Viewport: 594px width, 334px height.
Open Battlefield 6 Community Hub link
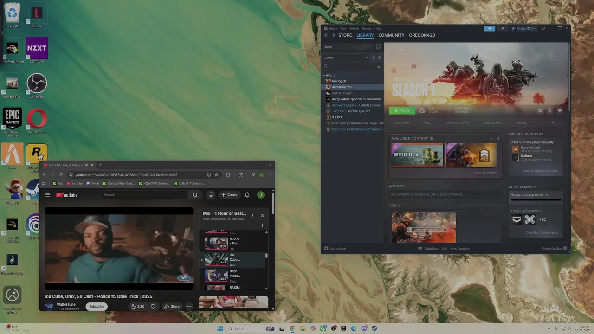[458, 122]
